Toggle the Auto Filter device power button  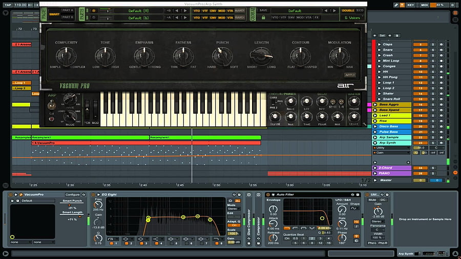pos(268,195)
